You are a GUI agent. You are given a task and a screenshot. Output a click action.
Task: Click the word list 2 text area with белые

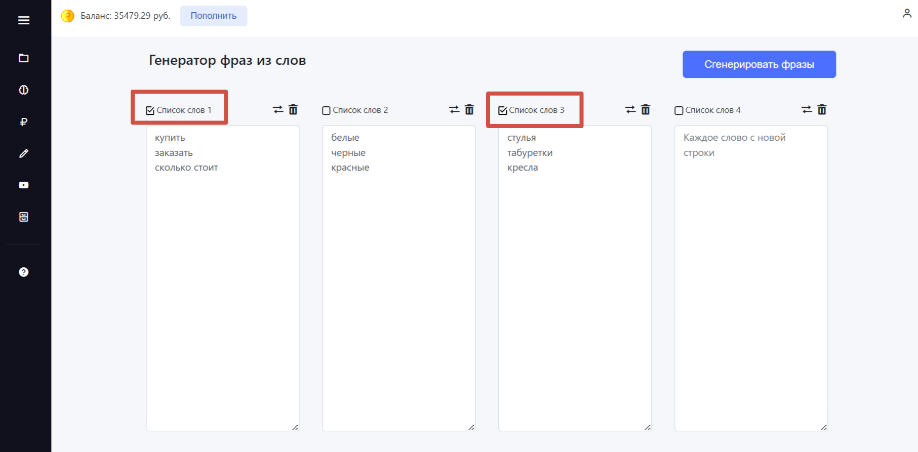[x=399, y=278]
